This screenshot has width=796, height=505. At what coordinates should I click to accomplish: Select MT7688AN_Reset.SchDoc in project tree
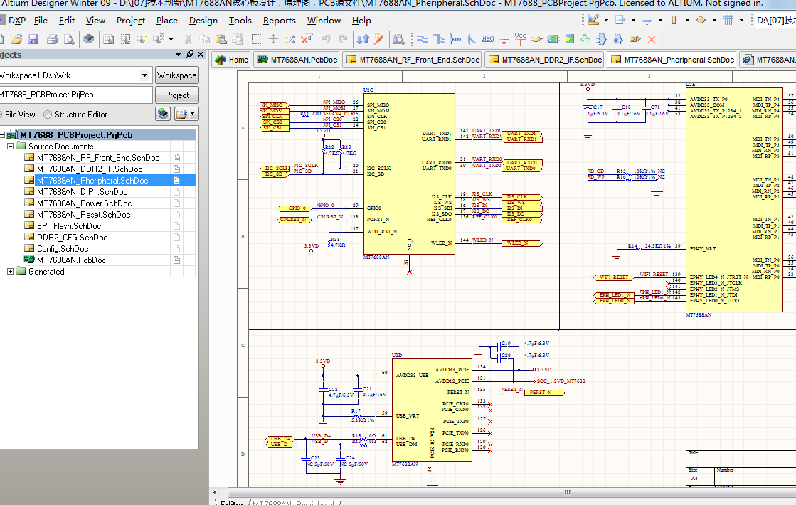click(84, 215)
